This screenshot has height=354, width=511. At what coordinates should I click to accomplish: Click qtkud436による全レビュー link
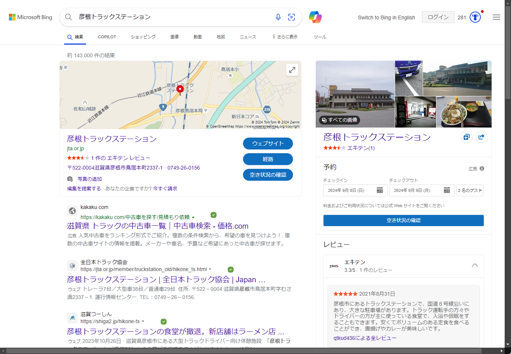365,338
